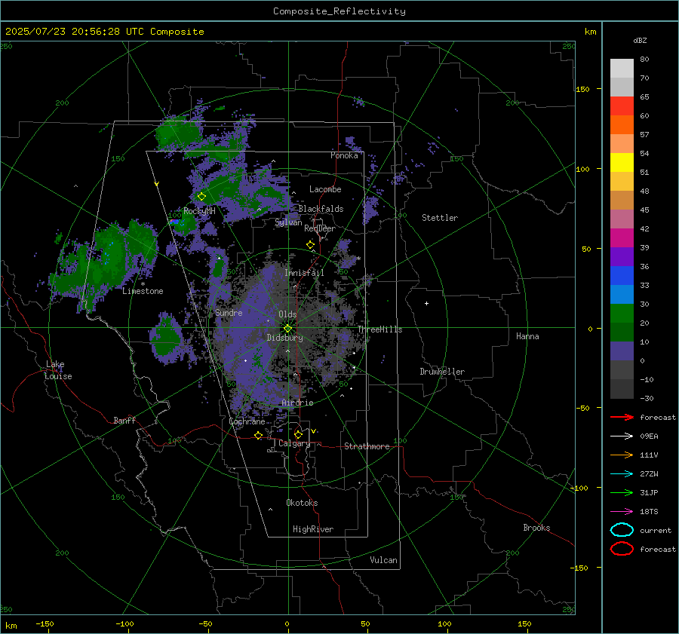Click the 100 tick on the bottom axis

444,623
